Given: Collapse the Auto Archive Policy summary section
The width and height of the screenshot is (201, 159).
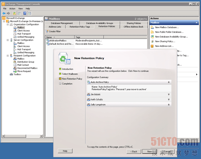Looking at the screenshot, I should point(169,82).
